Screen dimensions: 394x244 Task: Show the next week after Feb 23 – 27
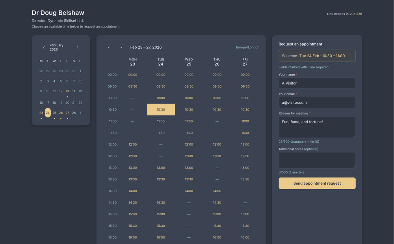(121, 47)
